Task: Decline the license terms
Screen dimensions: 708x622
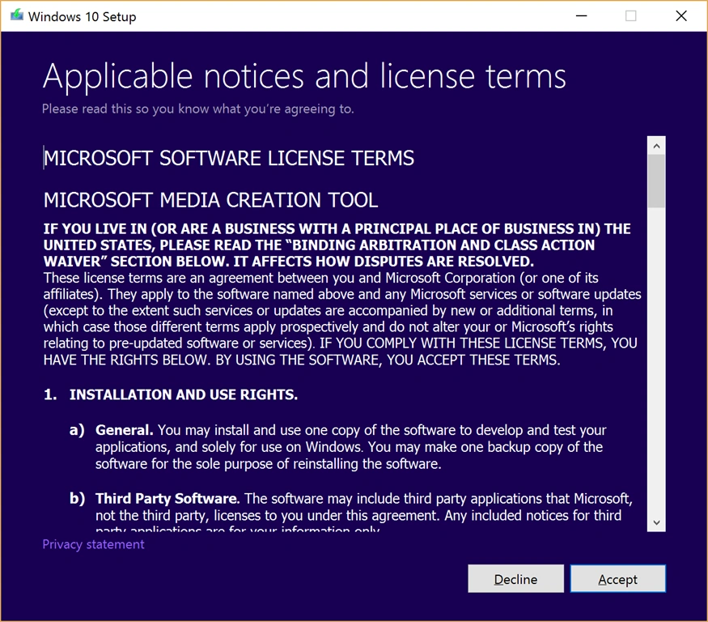Action: pos(515,578)
